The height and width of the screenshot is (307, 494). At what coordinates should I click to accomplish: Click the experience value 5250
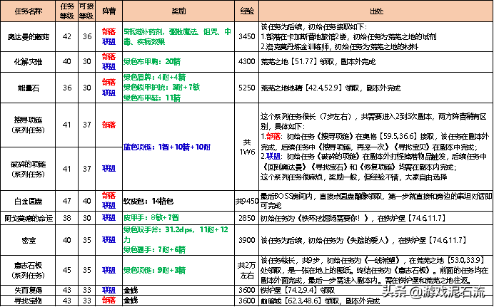click(x=247, y=88)
